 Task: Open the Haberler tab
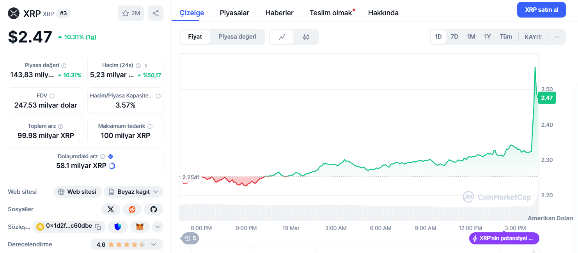click(279, 13)
